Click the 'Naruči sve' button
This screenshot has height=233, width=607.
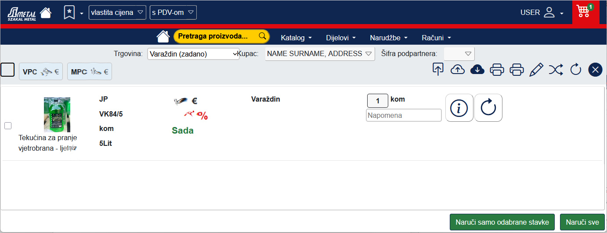pos(582,222)
